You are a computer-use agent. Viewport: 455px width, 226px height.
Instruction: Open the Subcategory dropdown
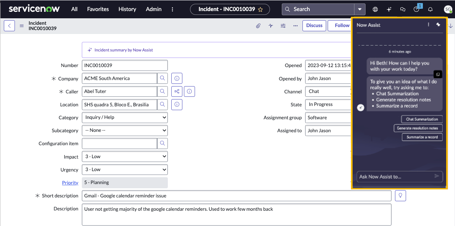125,130
